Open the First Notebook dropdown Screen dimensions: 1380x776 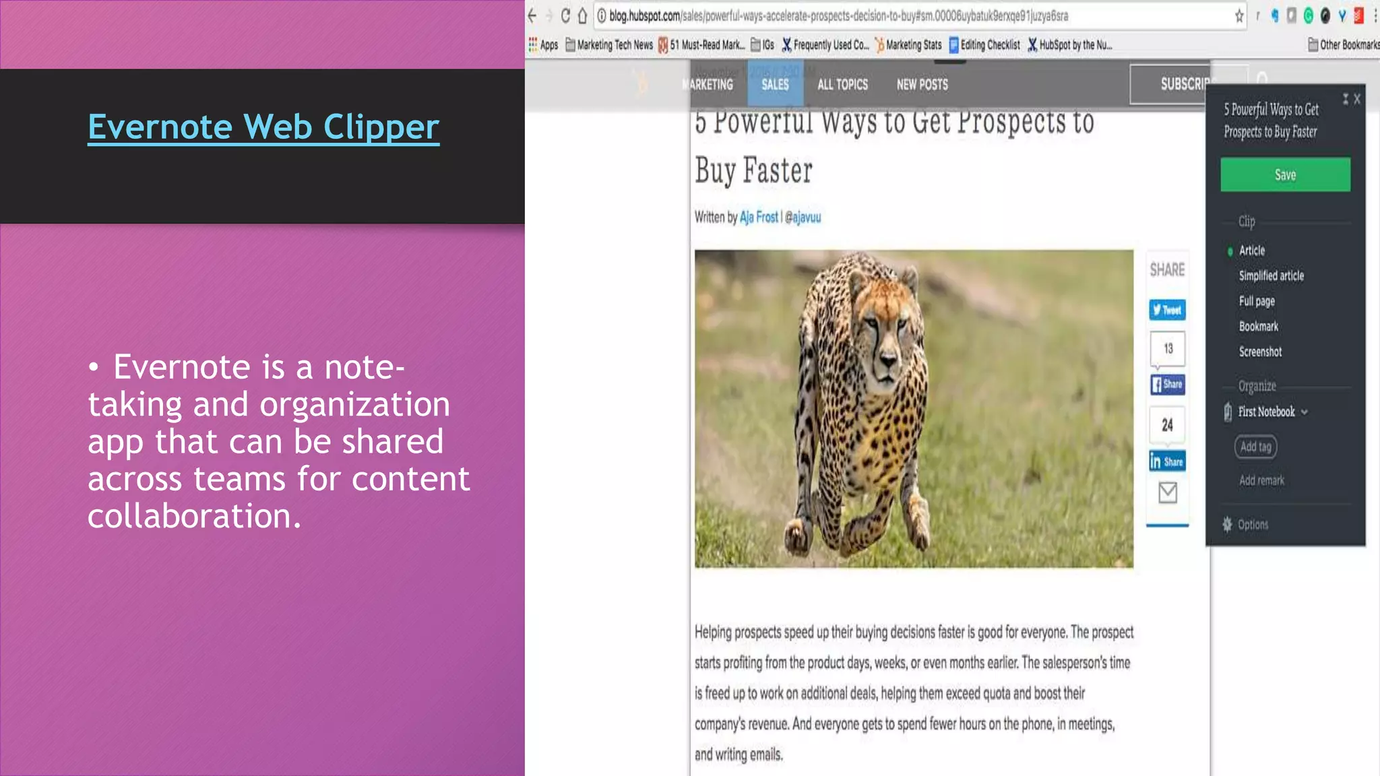(1273, 412)
